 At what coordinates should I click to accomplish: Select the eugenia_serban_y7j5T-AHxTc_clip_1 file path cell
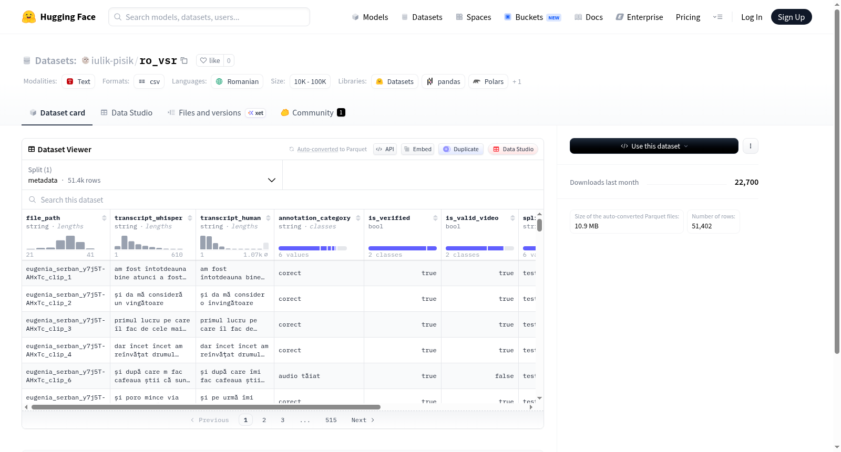click(x=66, y=273)
